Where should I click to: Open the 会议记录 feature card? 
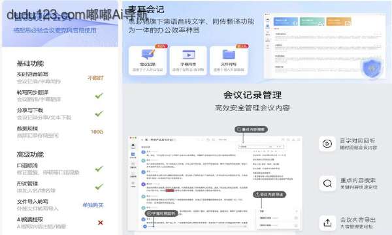click(148, 61)
